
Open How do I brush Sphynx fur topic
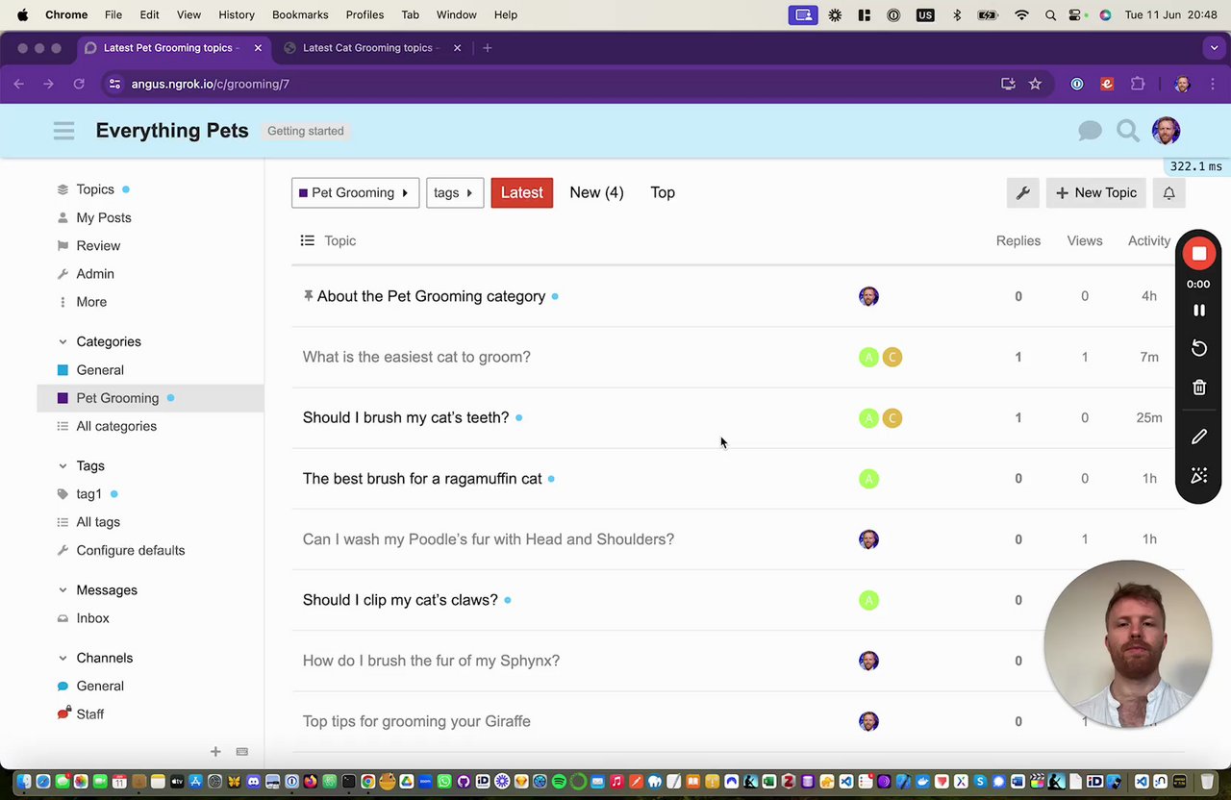[431, 661]
